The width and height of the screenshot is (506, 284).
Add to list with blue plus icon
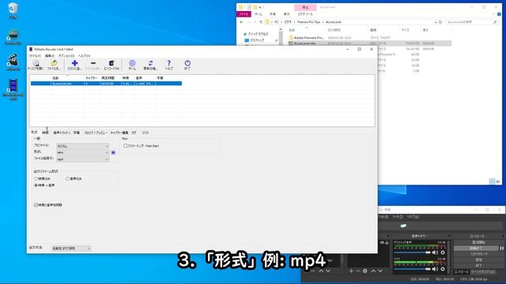click(x=74, y=65)
